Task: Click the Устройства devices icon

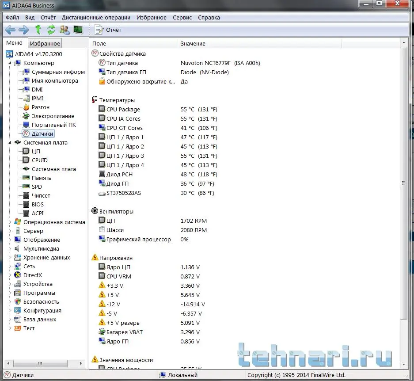Action: point(17,284)
